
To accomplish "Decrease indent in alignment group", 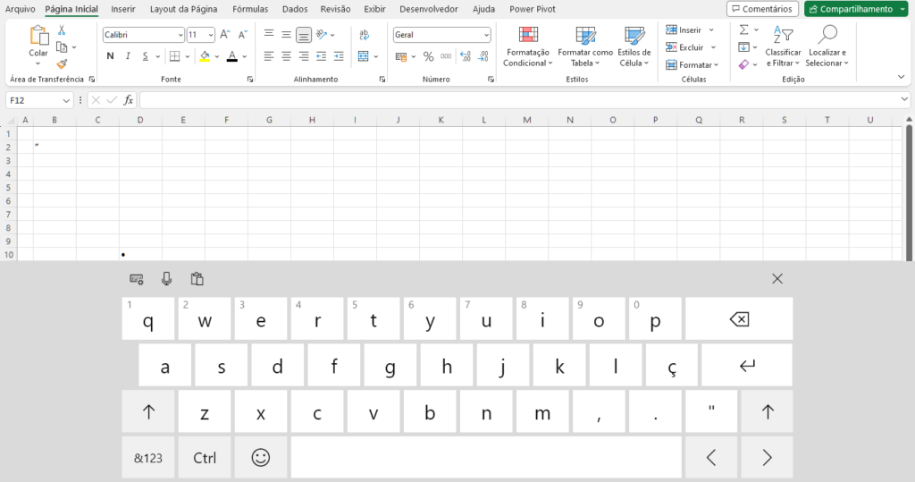I will 321,56.
